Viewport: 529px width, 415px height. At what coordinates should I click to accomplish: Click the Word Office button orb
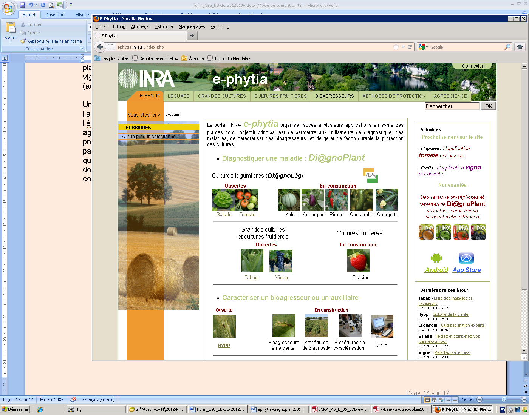(x=8, y=8)
